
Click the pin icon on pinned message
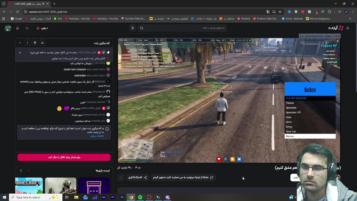[108, 52]
